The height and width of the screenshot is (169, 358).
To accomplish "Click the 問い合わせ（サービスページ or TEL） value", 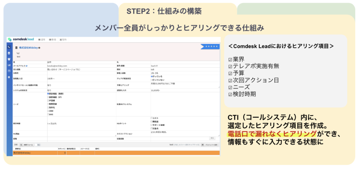I will (x=64, y=69).
